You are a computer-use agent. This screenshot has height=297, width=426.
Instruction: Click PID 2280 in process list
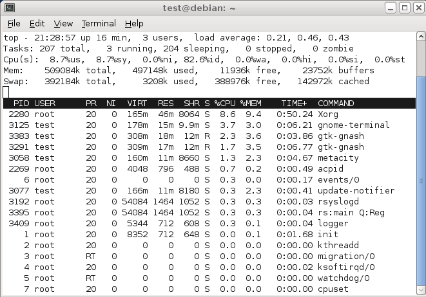pyautogui.click(x=19, y=114)
